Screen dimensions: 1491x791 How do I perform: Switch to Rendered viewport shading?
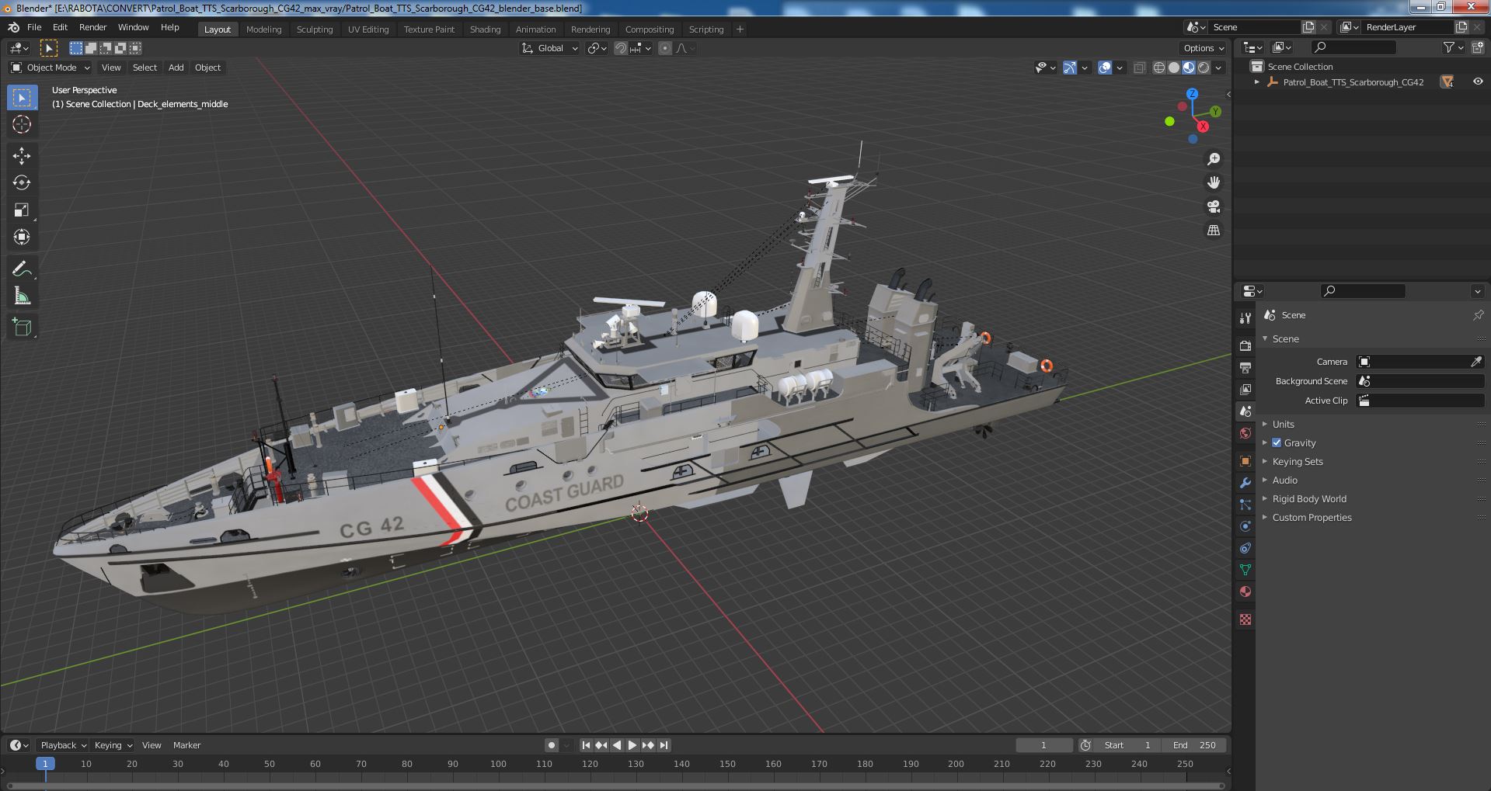coord(1204,68)
